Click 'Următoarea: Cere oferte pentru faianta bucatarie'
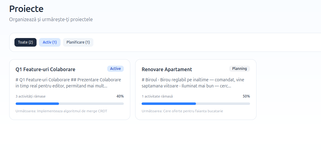321x150 pixels. click(182, 111)
